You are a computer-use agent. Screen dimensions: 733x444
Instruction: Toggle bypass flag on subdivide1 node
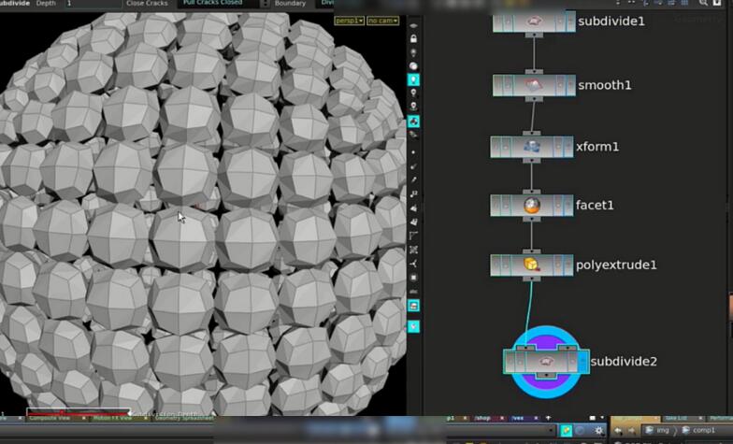pos(498,21)
